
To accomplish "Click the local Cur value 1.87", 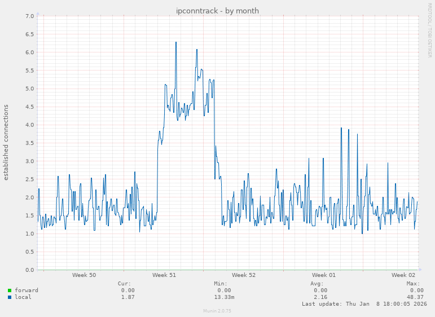I will [128, 297].
